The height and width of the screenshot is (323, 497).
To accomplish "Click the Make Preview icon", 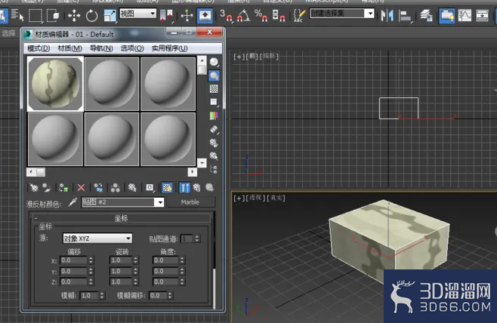I will pos(214,129).
